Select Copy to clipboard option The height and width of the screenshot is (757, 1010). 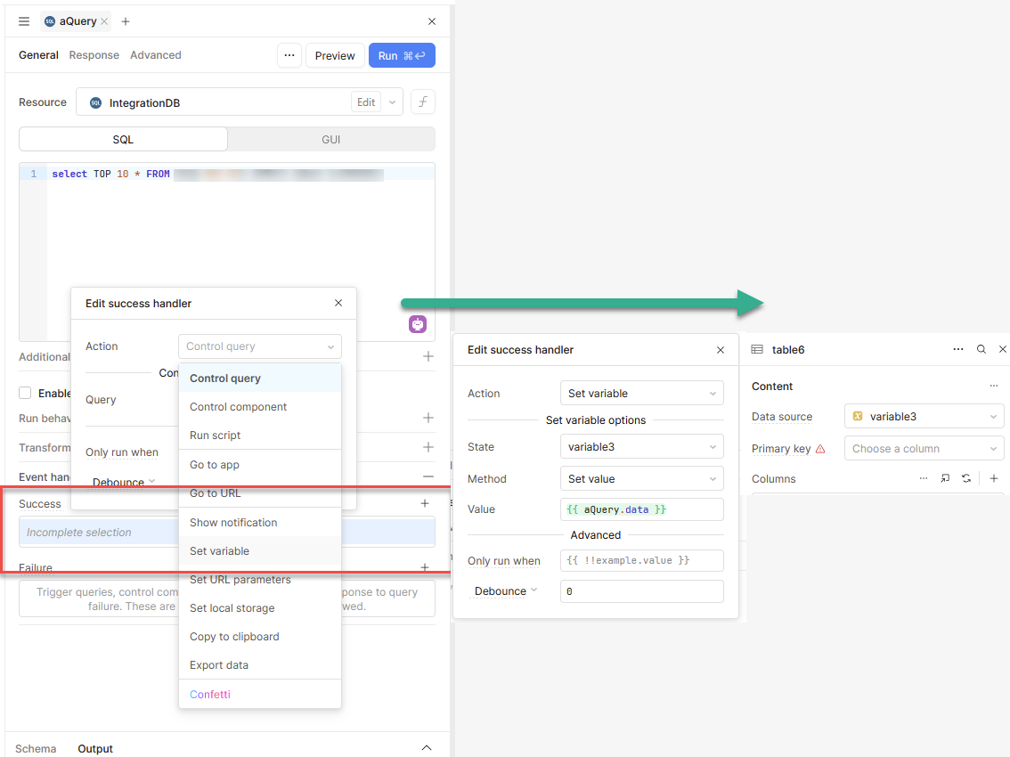259,636
